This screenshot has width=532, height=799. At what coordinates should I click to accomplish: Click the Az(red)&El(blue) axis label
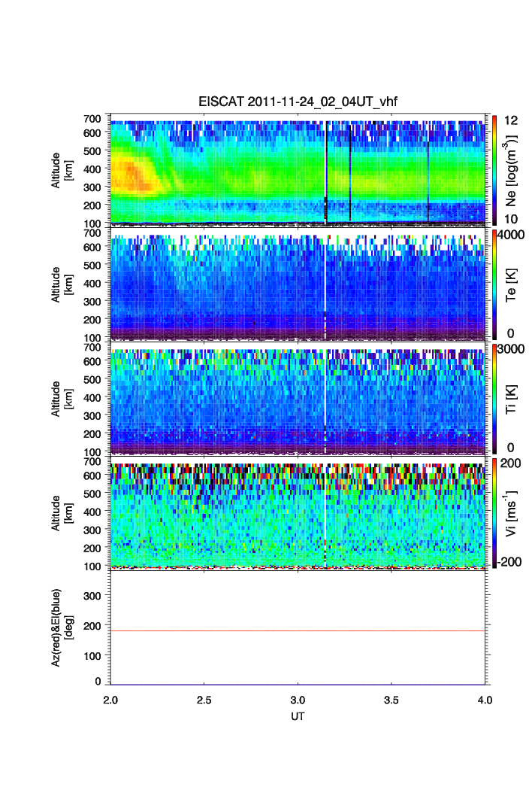point(62,627)
